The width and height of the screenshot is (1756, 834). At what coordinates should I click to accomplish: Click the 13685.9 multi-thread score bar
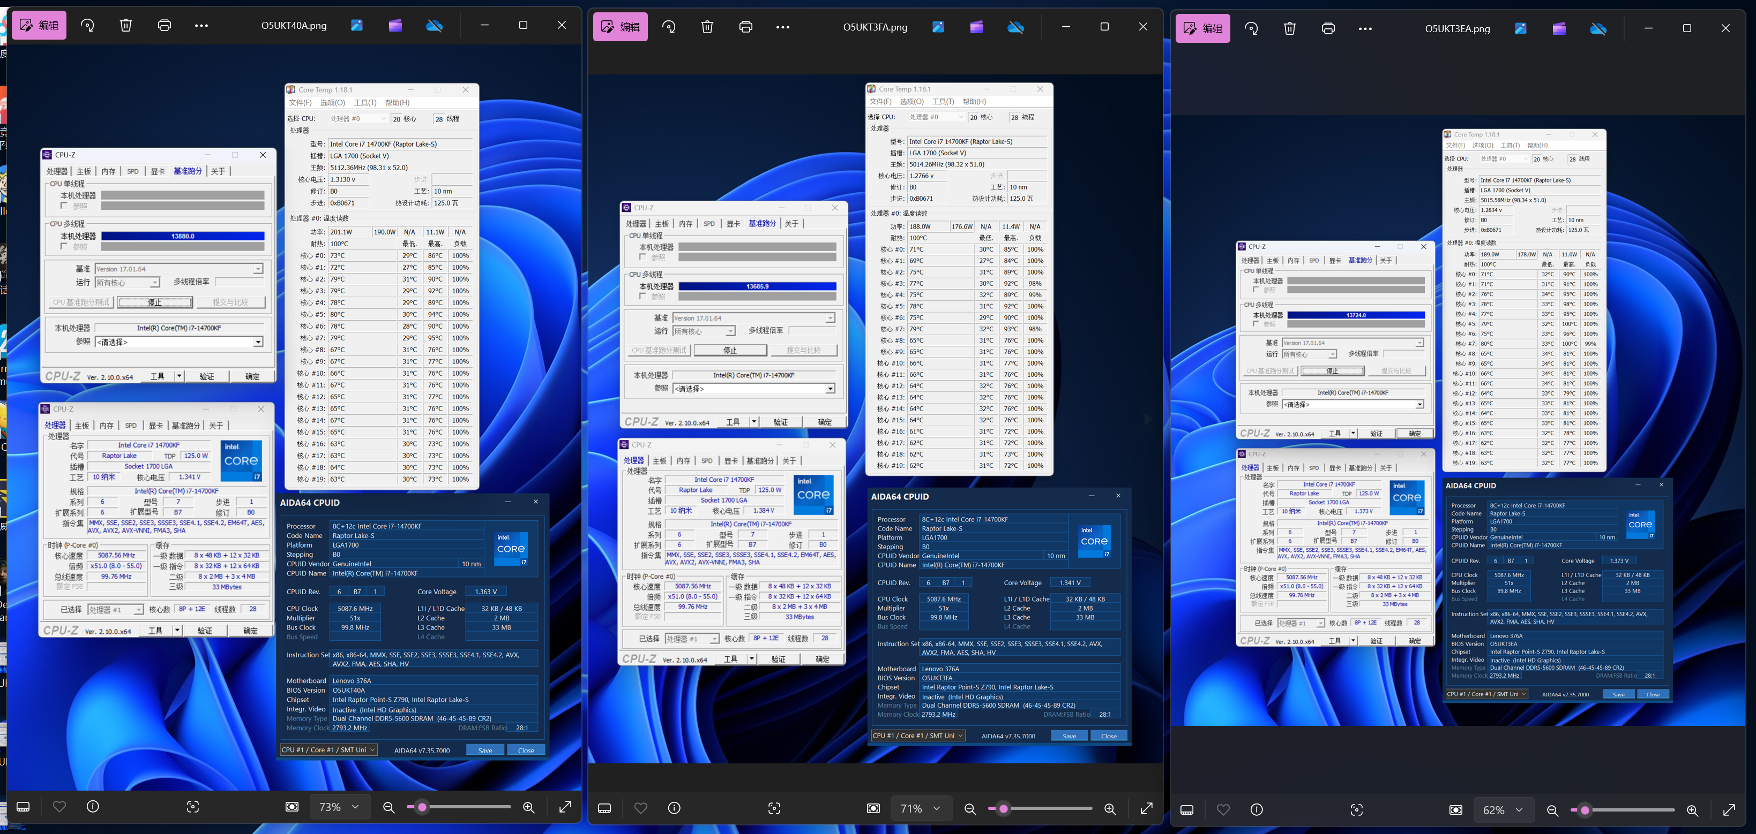(757, 286)
